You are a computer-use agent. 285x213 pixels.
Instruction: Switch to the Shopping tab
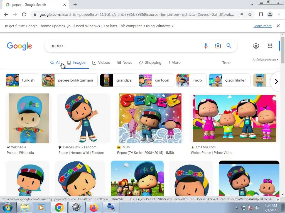150,63
